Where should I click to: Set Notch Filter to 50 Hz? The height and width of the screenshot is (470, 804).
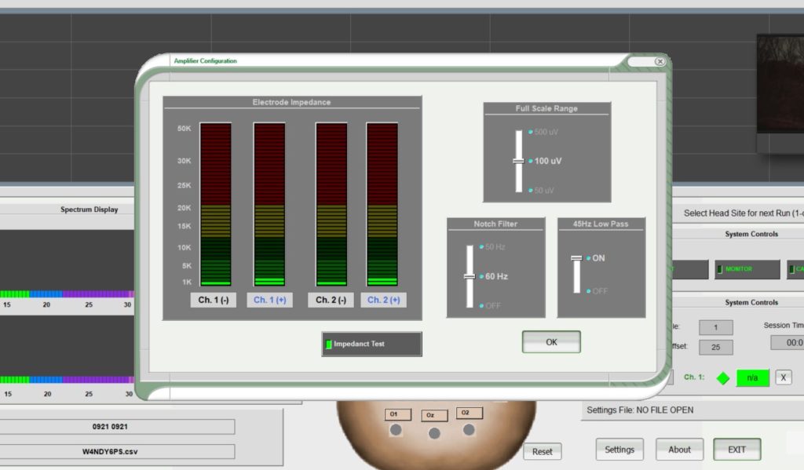click(x=482, y=247)
